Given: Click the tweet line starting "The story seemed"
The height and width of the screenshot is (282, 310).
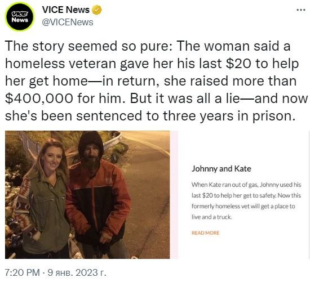Looking at the screenshot, I should (148, 46).
